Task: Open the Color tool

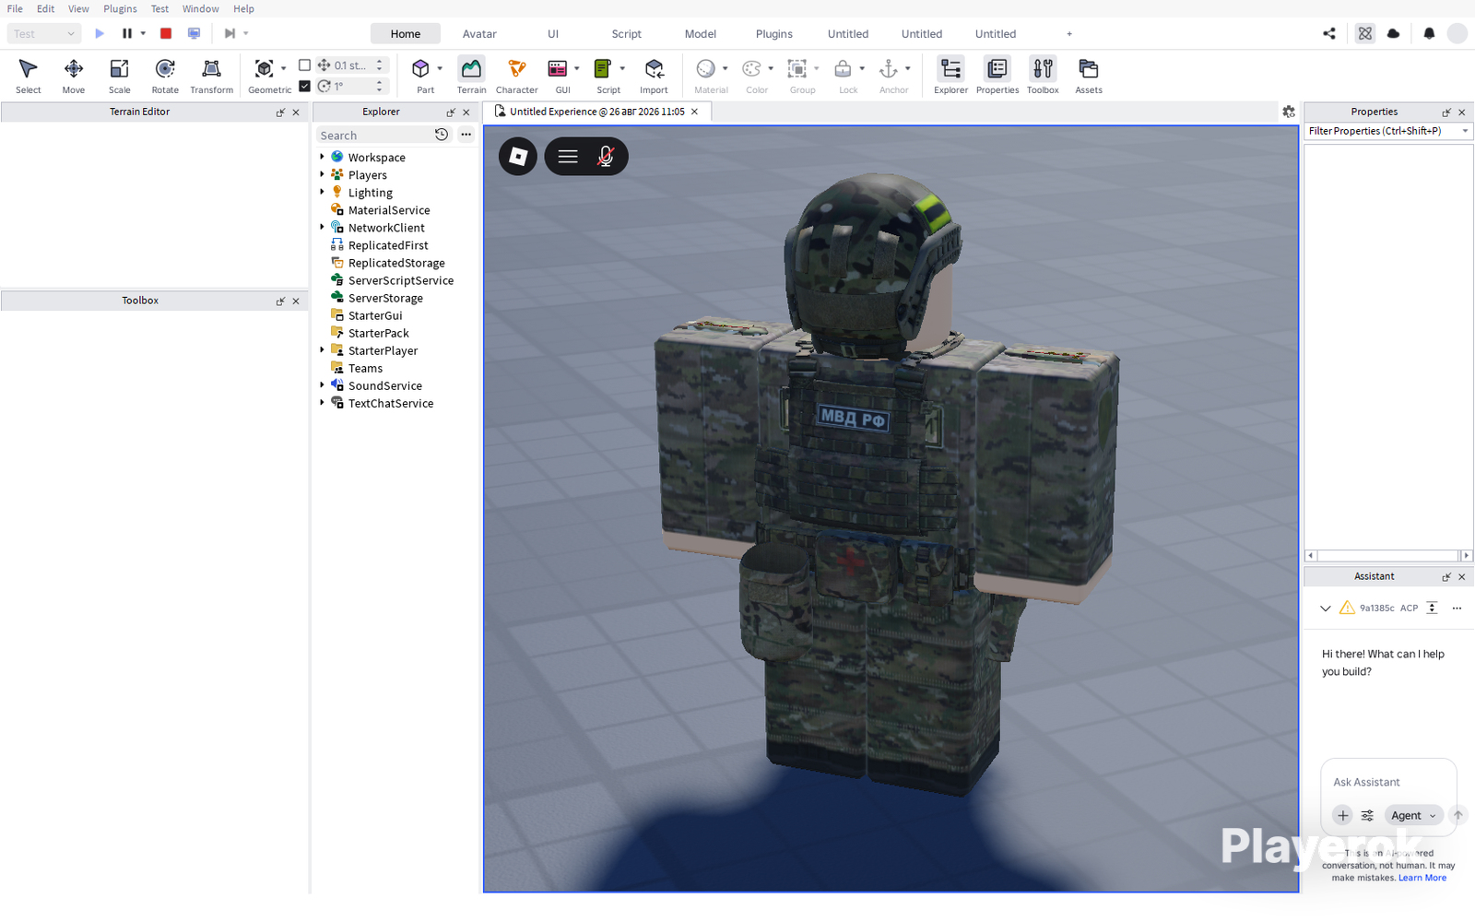Action: (752, 69)
